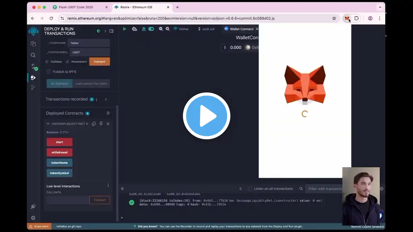Expand the panel chevron beside the shield
The height and width of the screenshot is (232, 413).
click(x=105, y=31)
